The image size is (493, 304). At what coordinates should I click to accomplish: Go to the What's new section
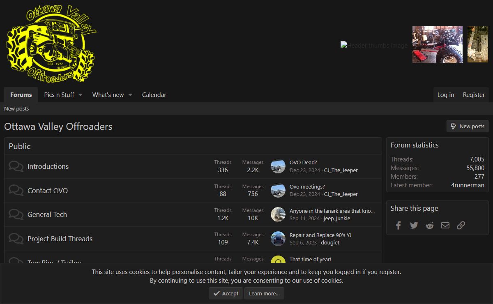point(108,95)
